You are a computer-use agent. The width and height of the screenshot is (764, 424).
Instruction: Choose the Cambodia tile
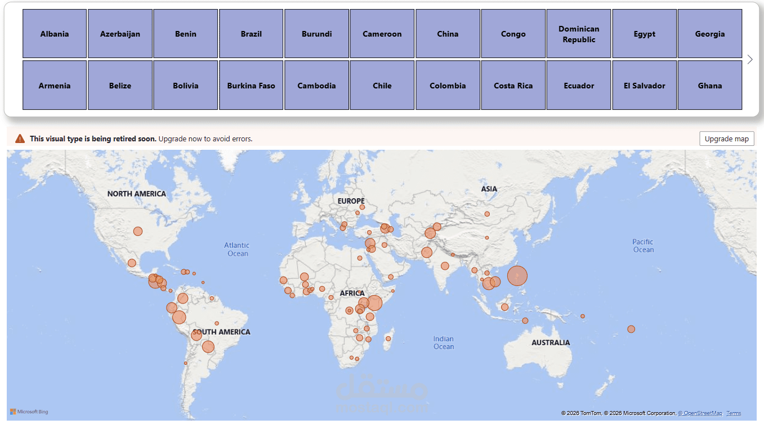(x=316, y=86)
